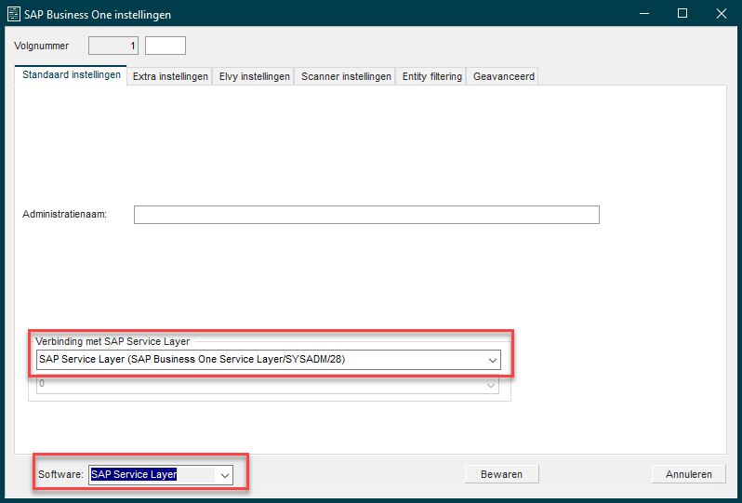
Task: Go to the Scanner instellingen tab
Action: tap(346, 76)
